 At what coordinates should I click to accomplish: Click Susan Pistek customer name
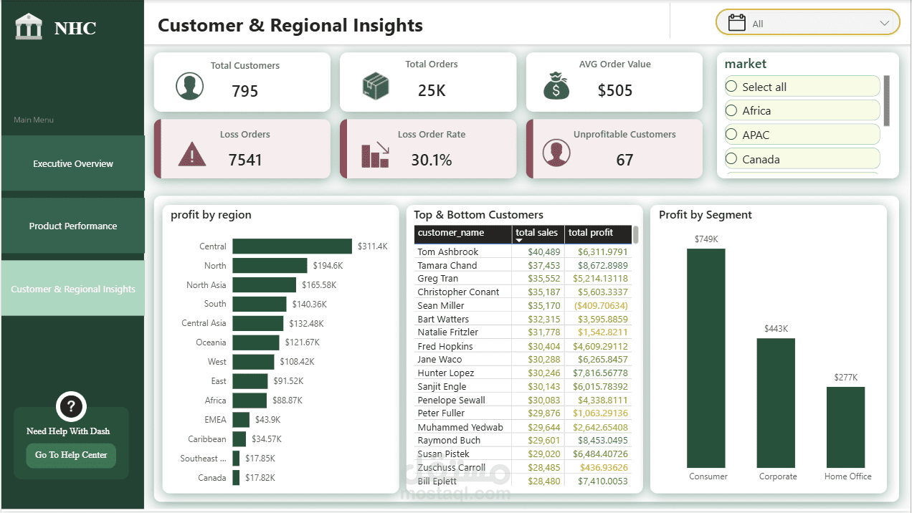444,454
